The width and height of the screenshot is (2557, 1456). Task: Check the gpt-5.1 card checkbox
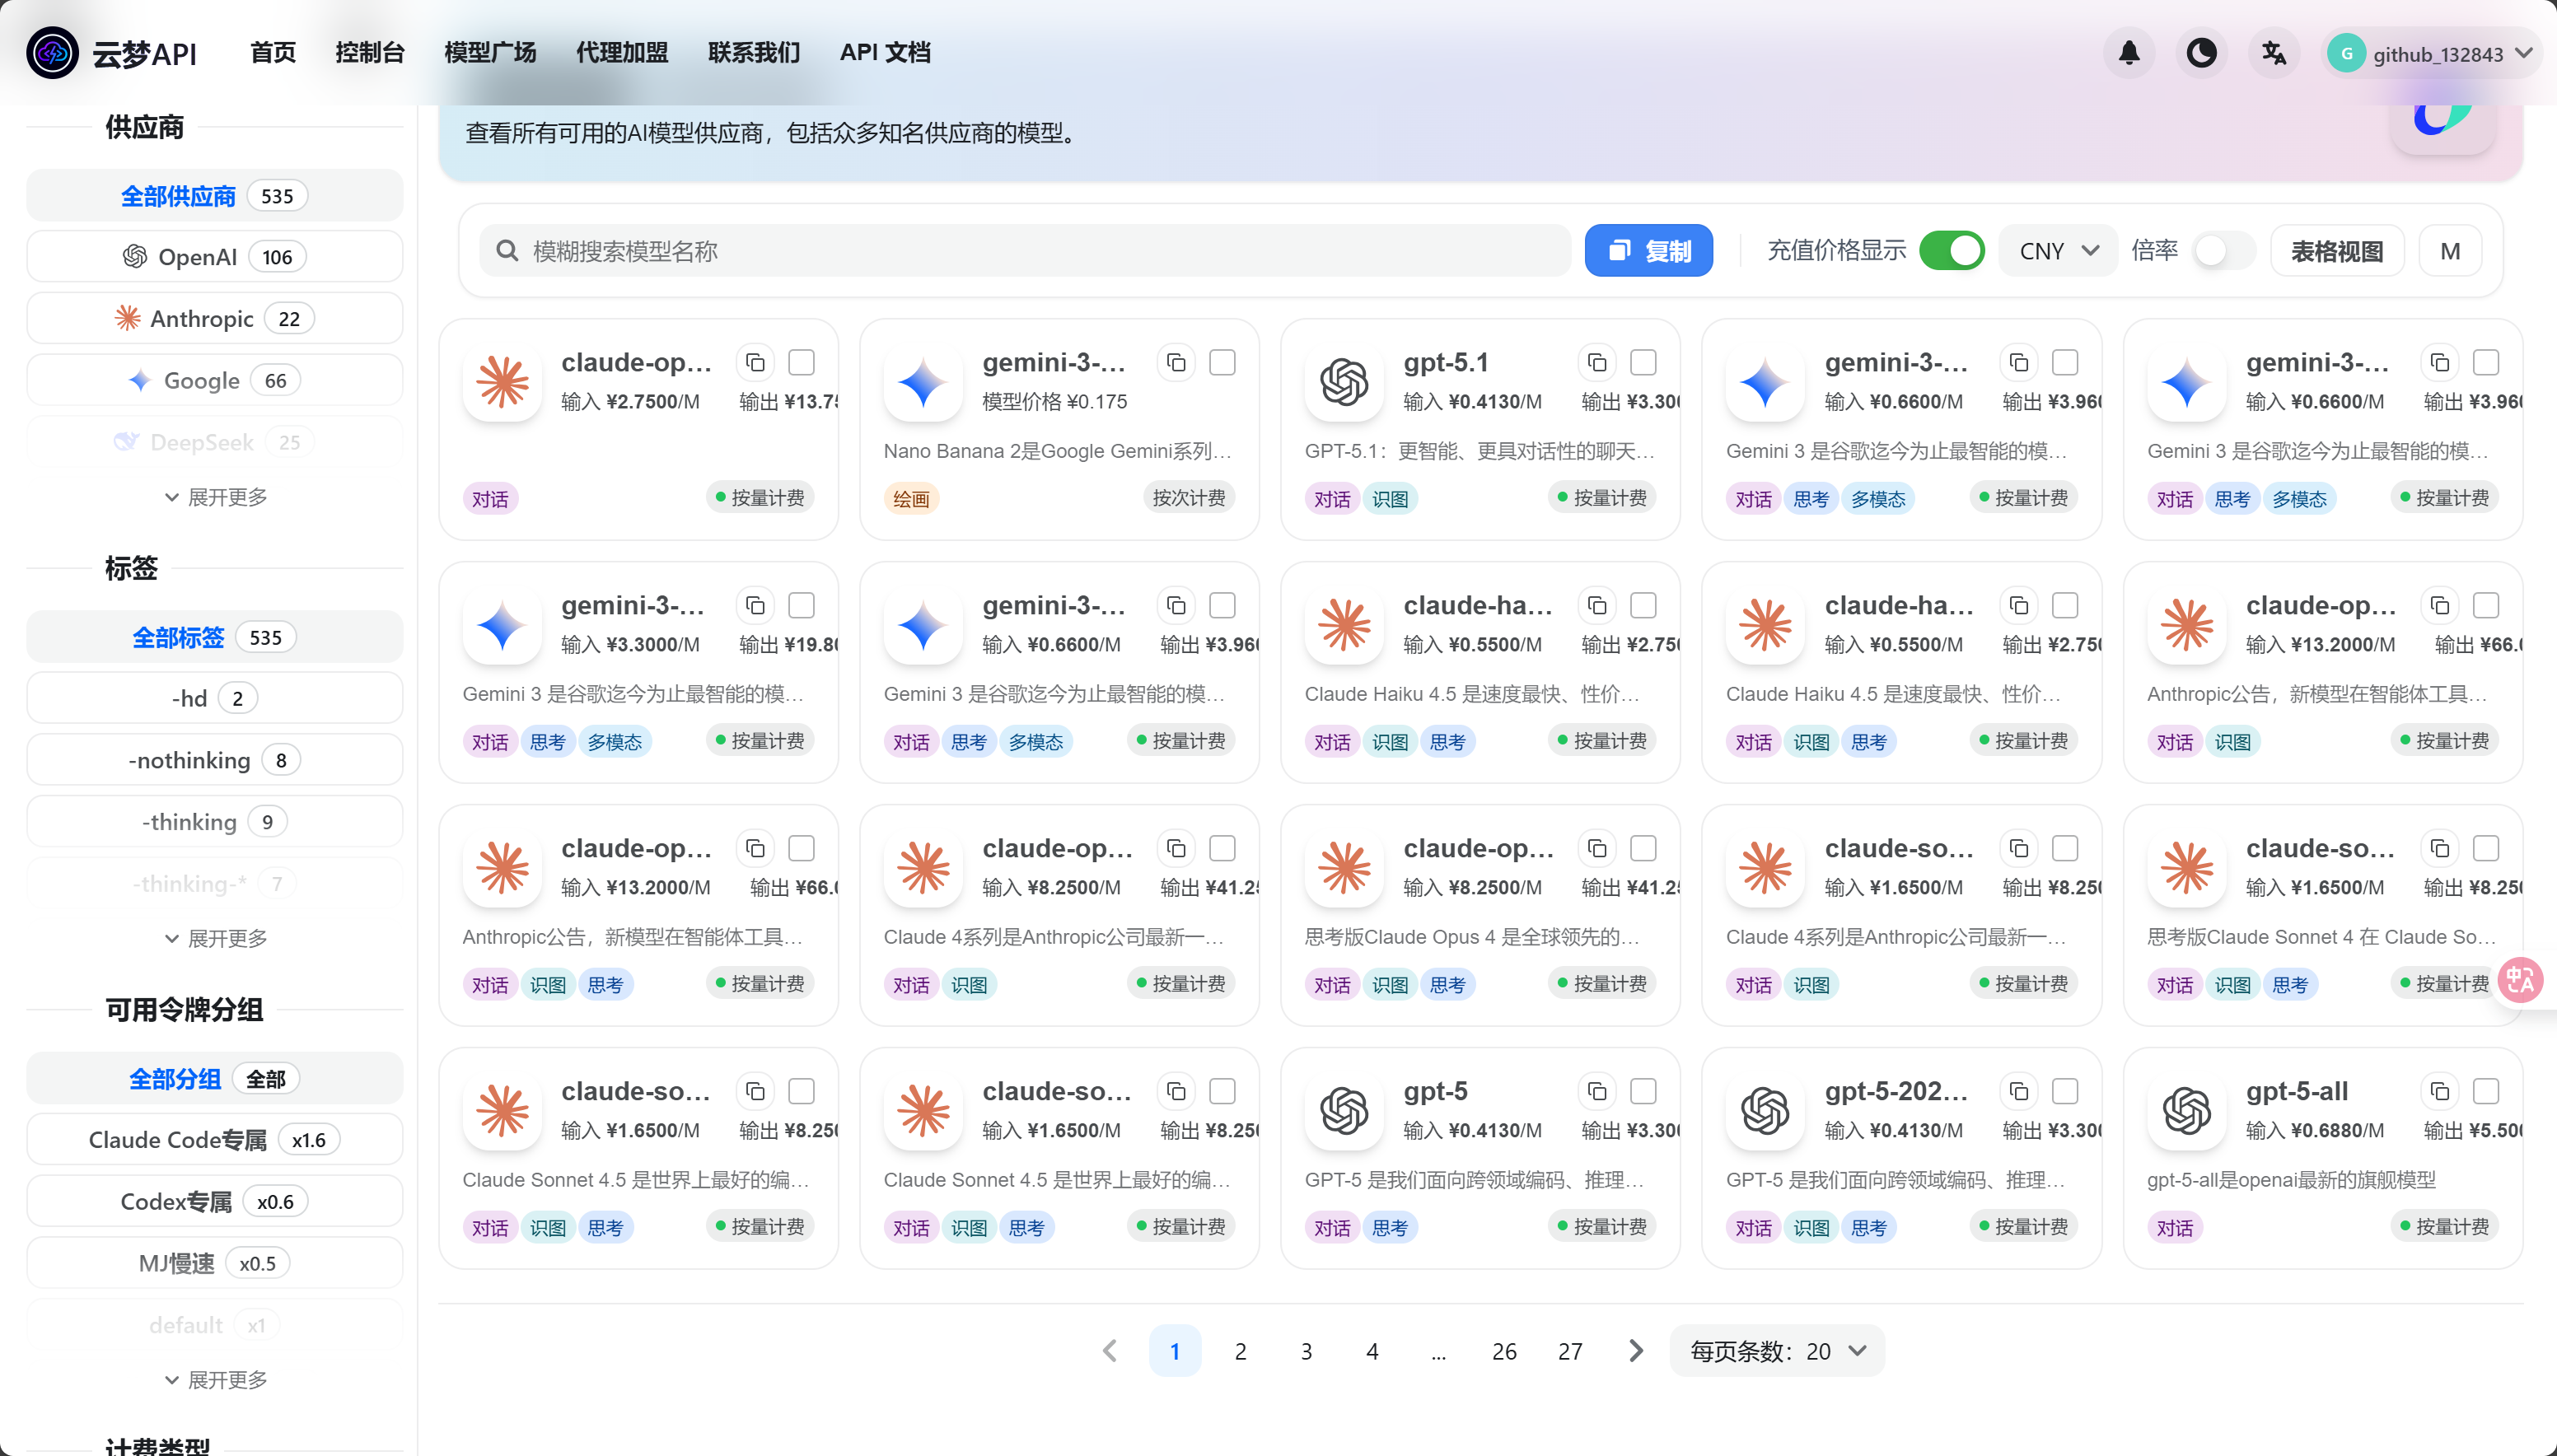(1643, 362)
